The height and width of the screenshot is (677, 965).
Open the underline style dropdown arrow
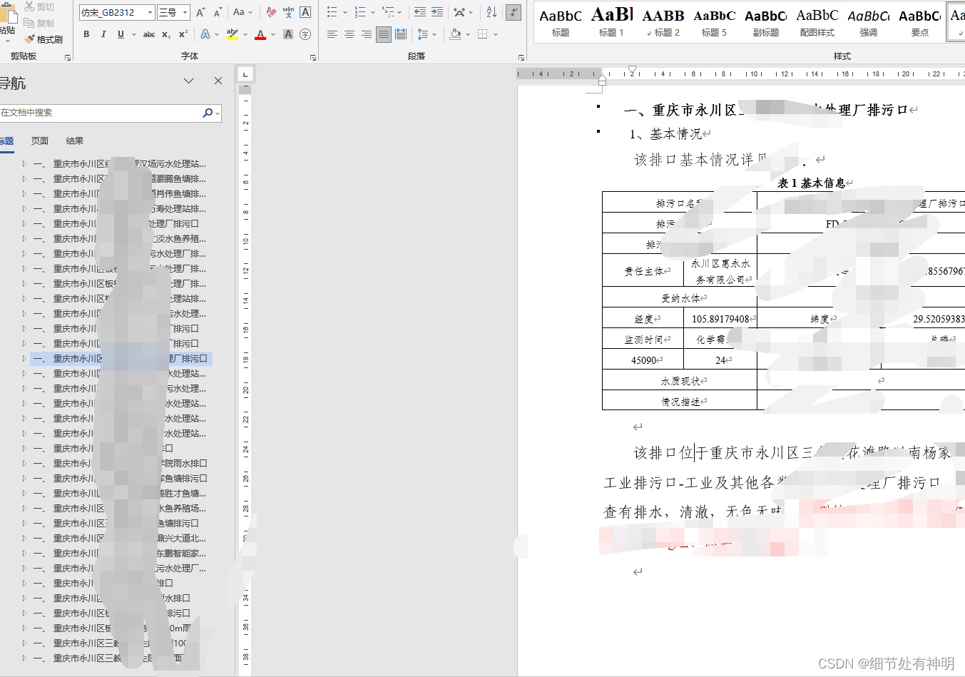coord(133,34)
